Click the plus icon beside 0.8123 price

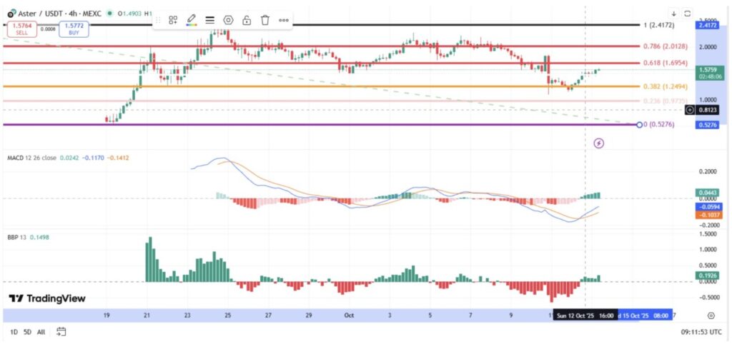tap(688, 110)
